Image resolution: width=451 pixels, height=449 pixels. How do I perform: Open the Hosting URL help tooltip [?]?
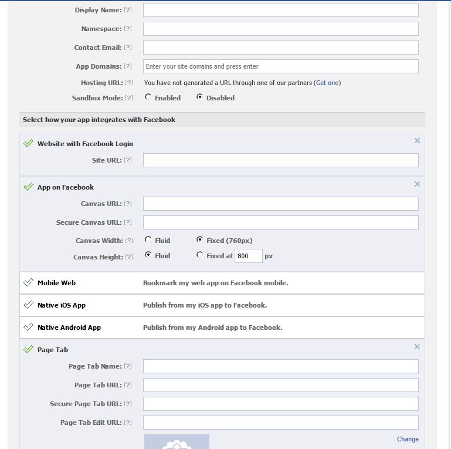coord(129,82)
